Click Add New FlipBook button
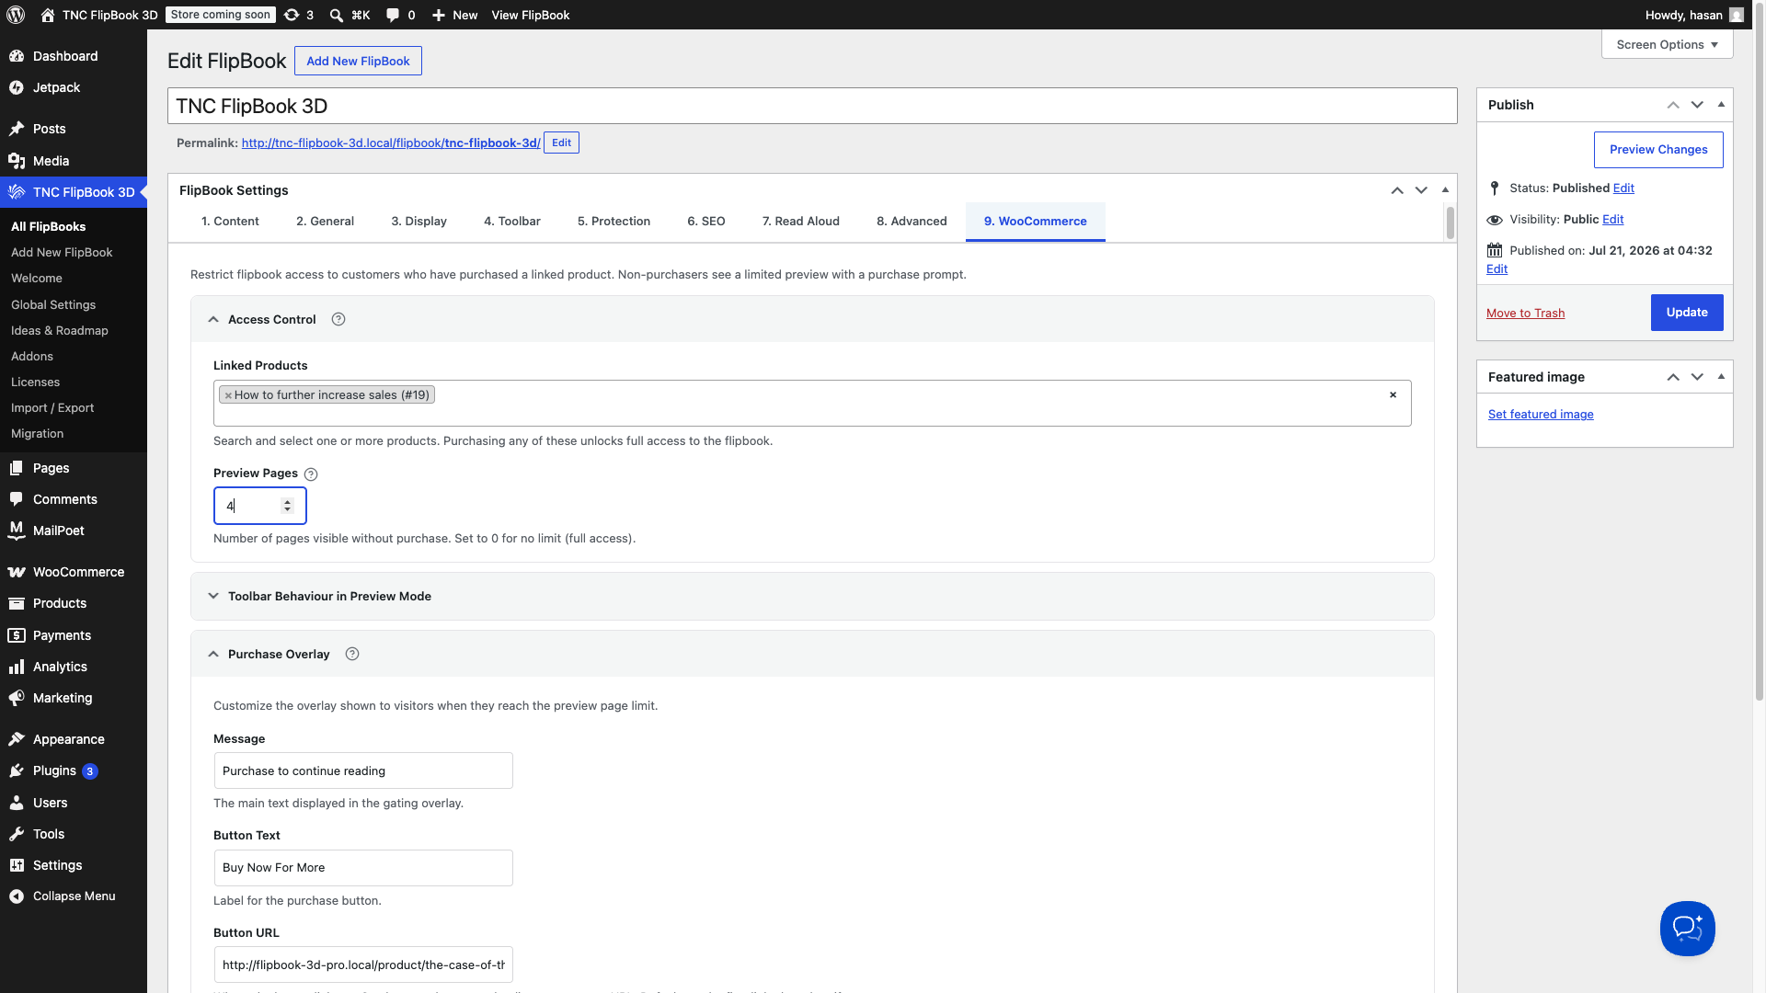Image resolution: width=1766 pixels, height=993 pixels. (x=358, y=61)
